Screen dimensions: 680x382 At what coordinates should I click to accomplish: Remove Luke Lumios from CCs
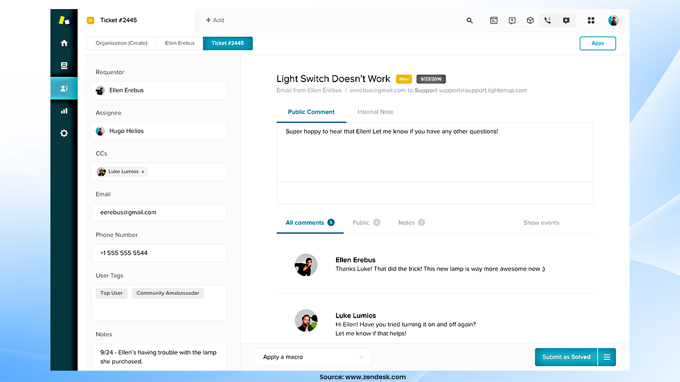click(143, 171)
